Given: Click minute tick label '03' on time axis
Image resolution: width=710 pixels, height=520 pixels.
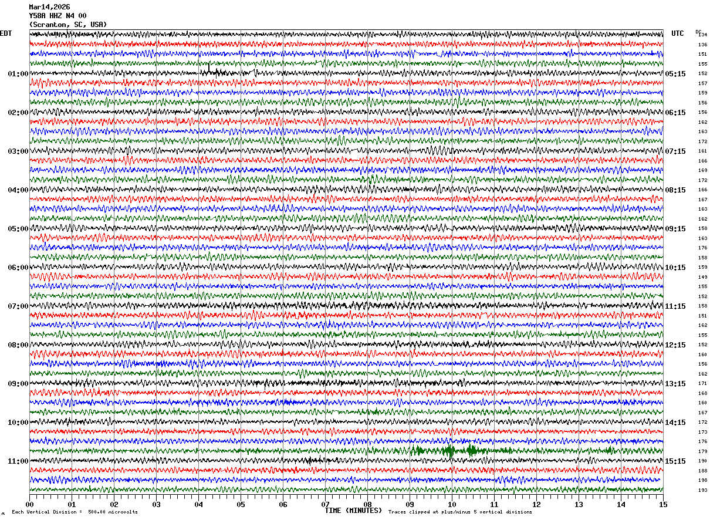Looking at the screenshot, I should [x=156, y=504].
